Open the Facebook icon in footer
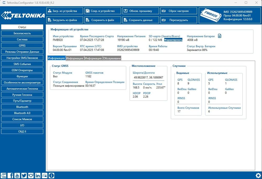 [10, 176]
